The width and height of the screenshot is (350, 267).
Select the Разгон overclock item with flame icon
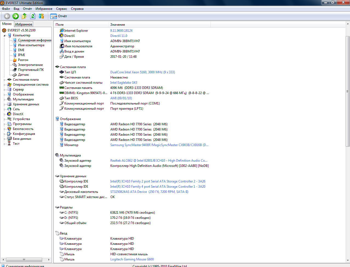click(x=23, y=60)
